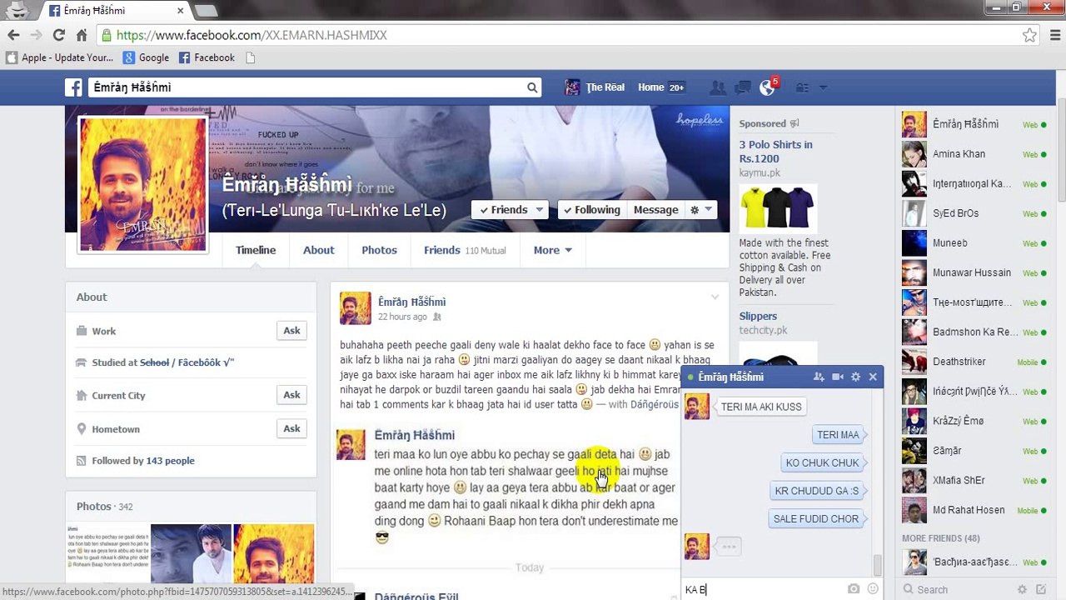This screenshot has width=1066, height=600.
Task: Open post options chevron on first post
Action: [x=714, y=297]
